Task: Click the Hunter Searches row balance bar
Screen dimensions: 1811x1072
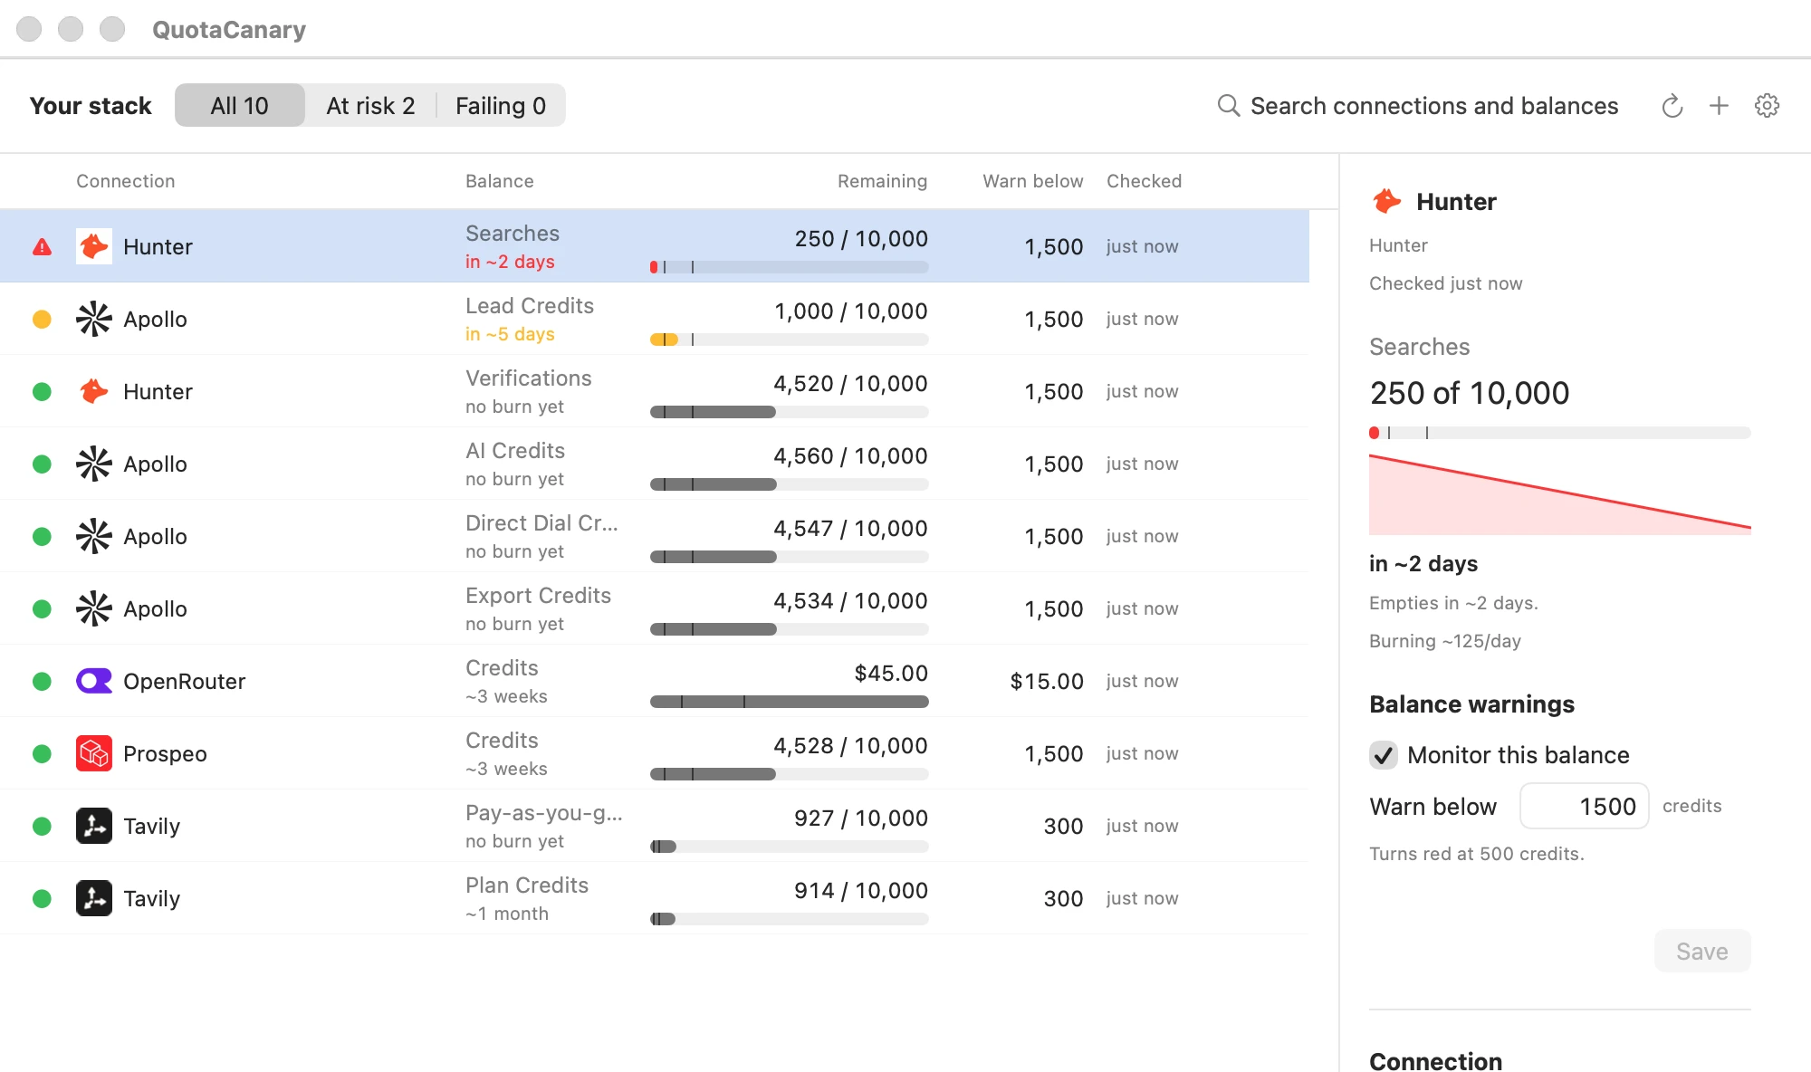Action: click(x=790, y=267)
